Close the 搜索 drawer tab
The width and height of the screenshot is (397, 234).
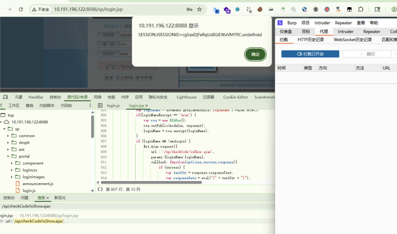pyautogui.click(x=47, y=198)
